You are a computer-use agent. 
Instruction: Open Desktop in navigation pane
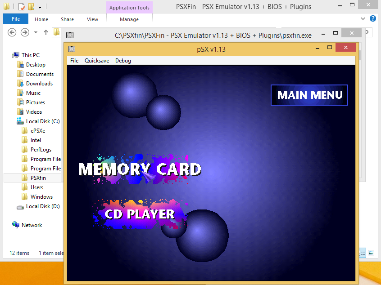tap(36, 65)
